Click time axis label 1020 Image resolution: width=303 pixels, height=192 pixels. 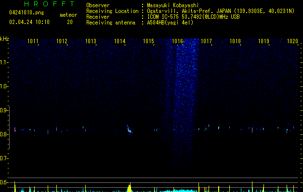(292, 41)
